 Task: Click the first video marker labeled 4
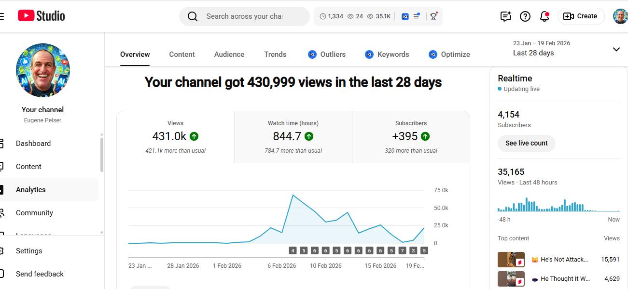[x=293, y=250]
